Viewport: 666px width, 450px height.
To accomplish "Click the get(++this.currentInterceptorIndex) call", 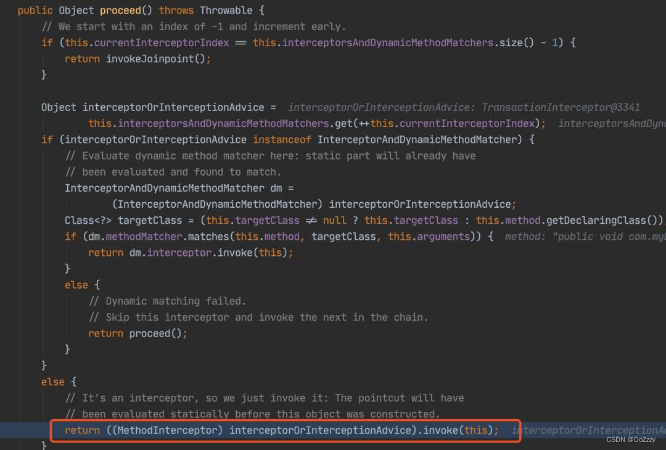I will 437,123.
